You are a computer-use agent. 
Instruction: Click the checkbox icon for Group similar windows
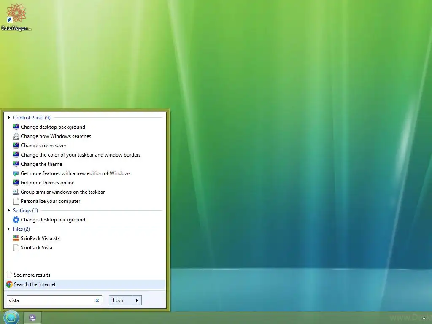pyautogui.click(x=16, y=192)
